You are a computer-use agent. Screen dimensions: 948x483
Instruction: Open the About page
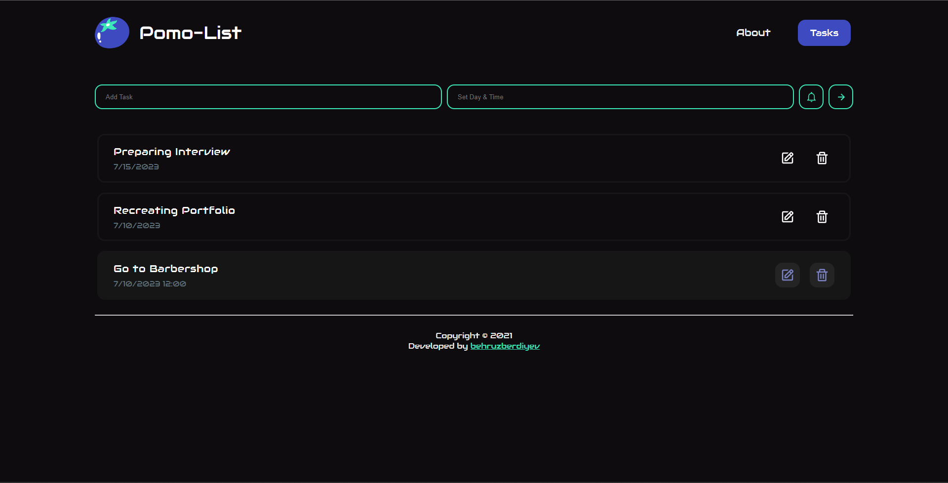pyautogui.click(x=753, y=33)
